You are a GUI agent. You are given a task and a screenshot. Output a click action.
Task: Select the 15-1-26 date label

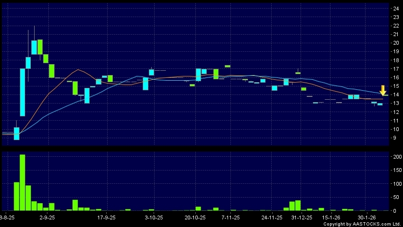pos(331,217)
